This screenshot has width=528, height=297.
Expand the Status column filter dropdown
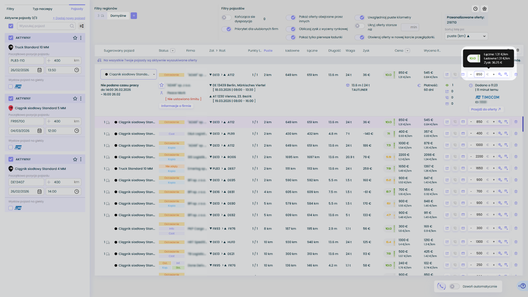pyautogui.click(x=173, y=51)
